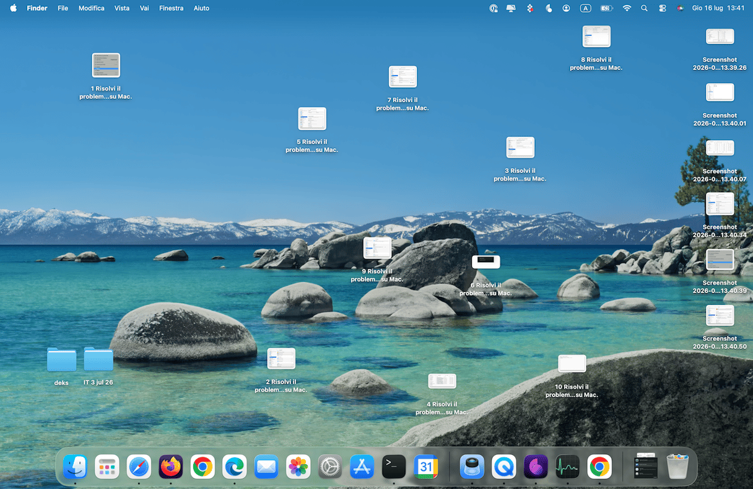Open System Settings gear in the Dock

[x=330, y=467]
